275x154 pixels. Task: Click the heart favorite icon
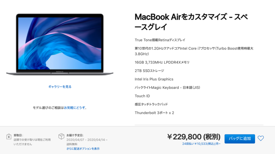pos(260,138)
